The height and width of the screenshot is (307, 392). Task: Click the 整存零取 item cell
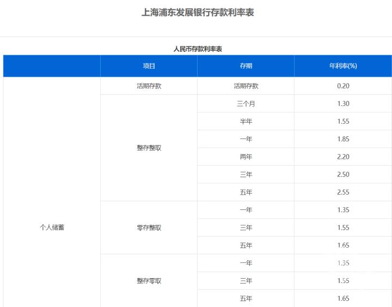(x=149, y=281)
